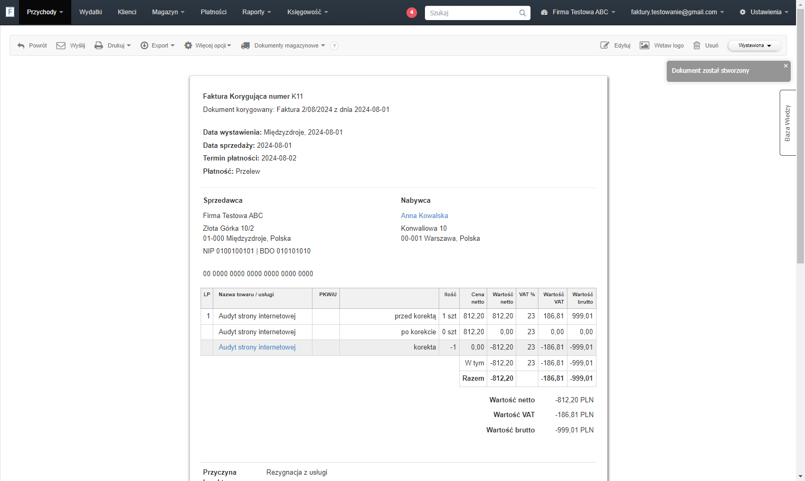Click the Wstaw logo image icon

(x=645, y=45)
